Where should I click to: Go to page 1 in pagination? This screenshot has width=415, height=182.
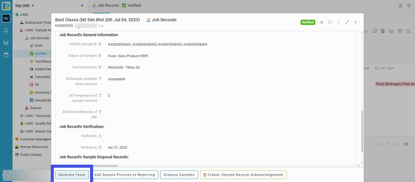coord(387,144)
